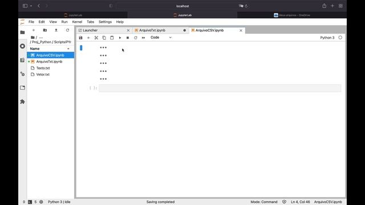This screenshot has height=205, width=365.
Task: Open the Extension Manager puzzle icon
Action: tap(23, 101)
